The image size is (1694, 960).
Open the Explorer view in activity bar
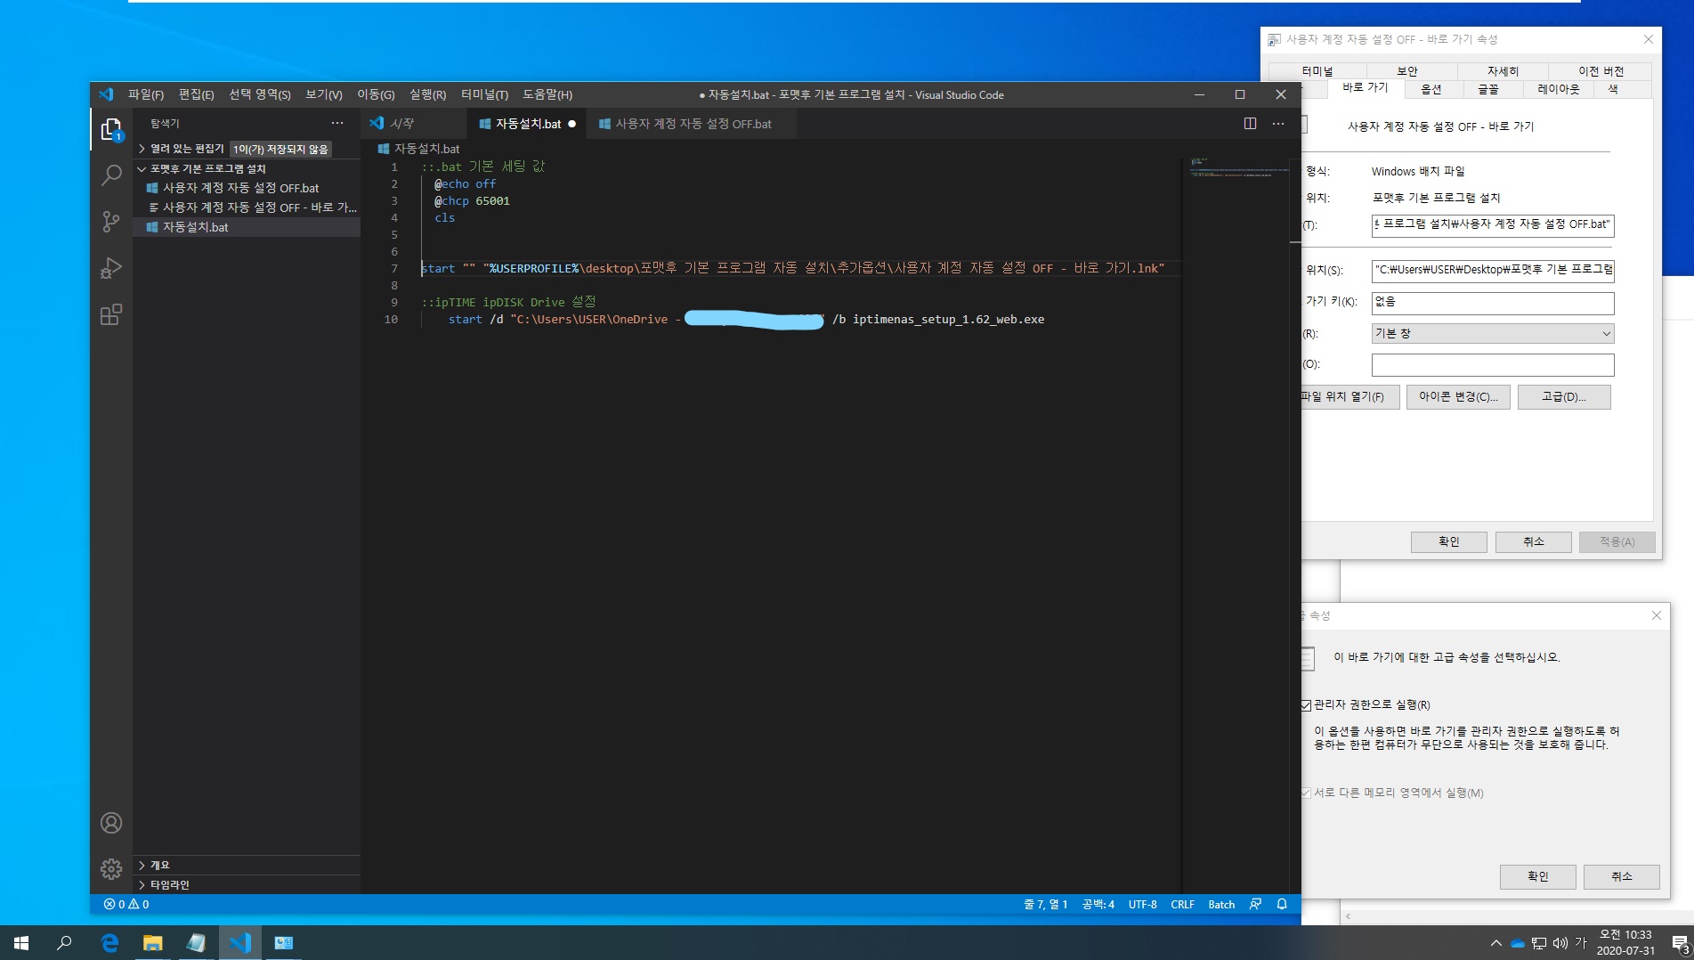pyautogui.click(x=111, y=130)
